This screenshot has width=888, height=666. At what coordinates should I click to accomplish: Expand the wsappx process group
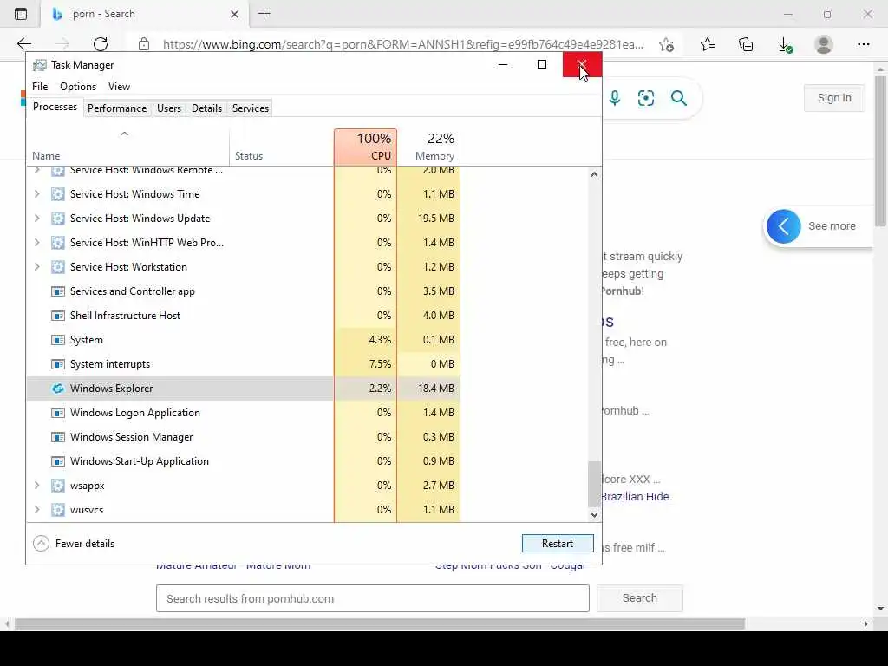pyautogui.click(x=36, y=486)
